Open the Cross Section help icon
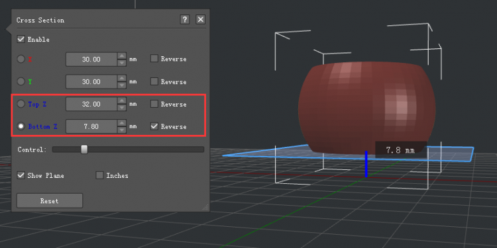This screenshot has width=497, height=248. [184, 20]
